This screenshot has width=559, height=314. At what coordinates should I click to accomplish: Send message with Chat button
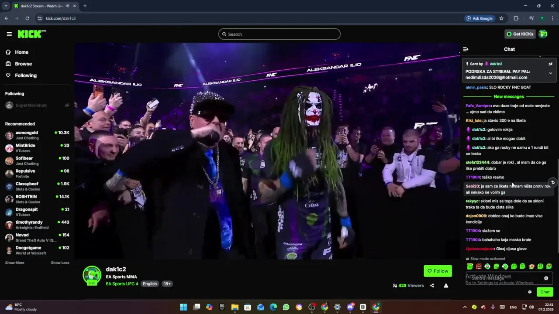pyautogui.click(x=545, y=292)
